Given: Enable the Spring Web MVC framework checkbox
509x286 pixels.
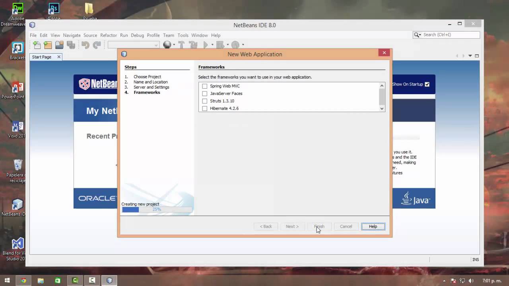Looking at the screenshot, I should click(205, 86).
